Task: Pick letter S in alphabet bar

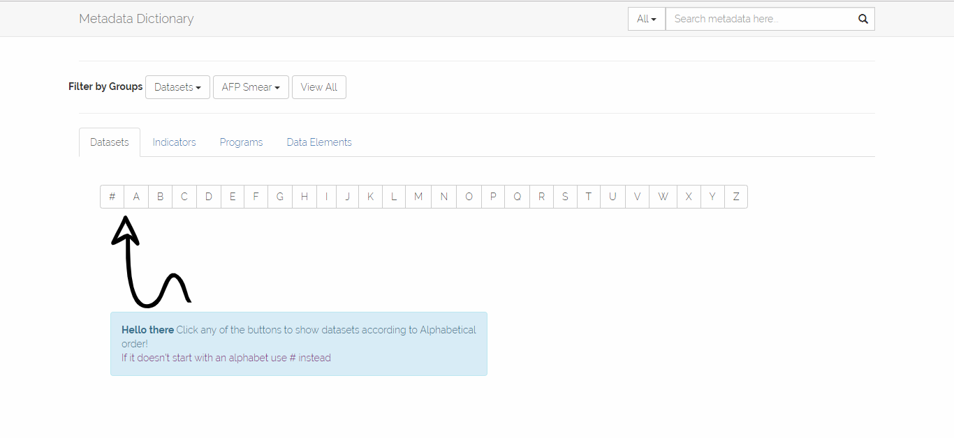Action: coord(565,197)
